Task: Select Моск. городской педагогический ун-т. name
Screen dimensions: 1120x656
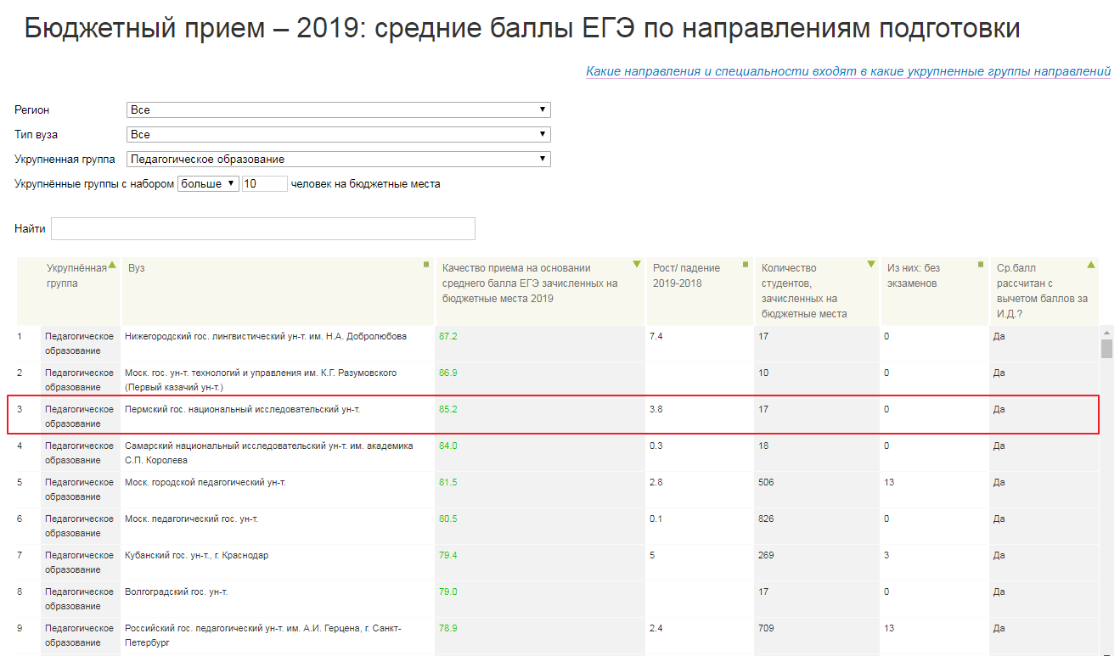Action: [205, 482]
